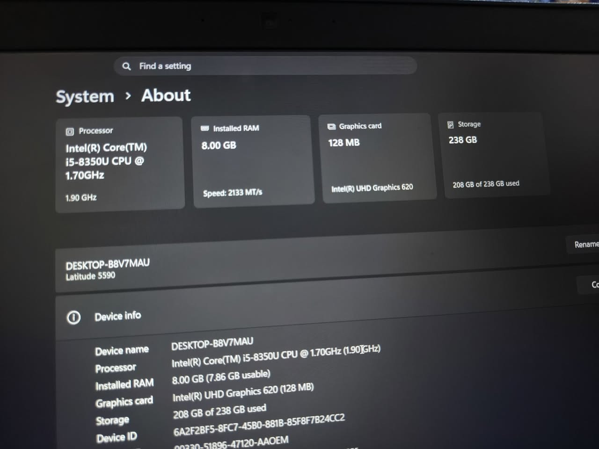Select Intel(R) UHD Graphics 620 card text

click(372, 188)
